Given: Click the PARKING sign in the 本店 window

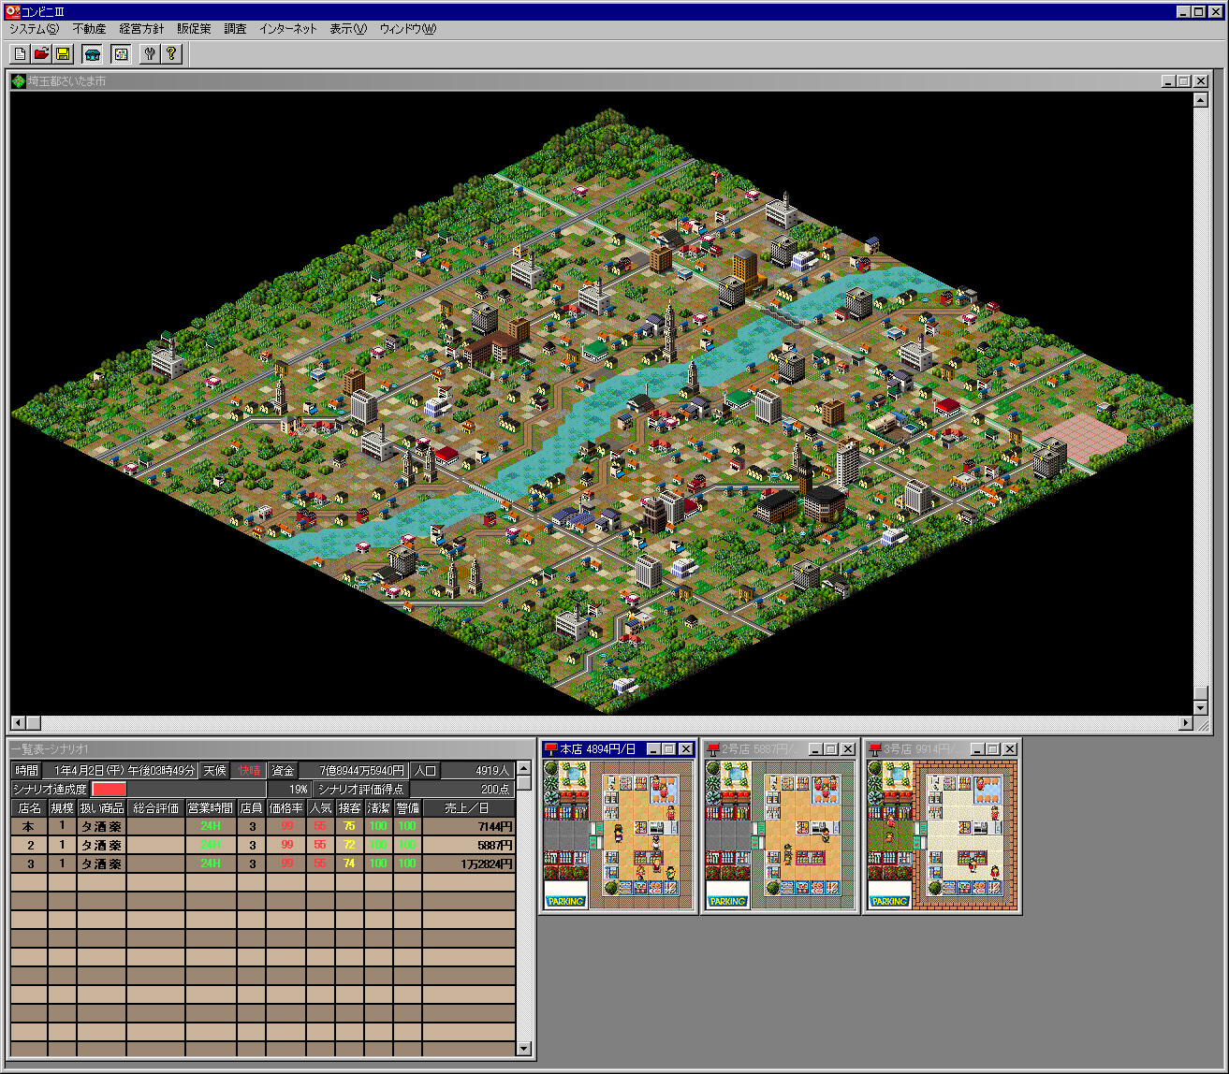Looking at the screenshot, I should (x=565, y=901).
